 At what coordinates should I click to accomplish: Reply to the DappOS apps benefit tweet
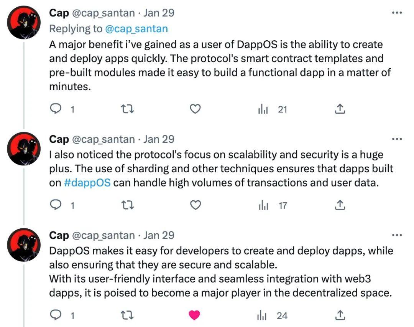(x=56, y=110)
